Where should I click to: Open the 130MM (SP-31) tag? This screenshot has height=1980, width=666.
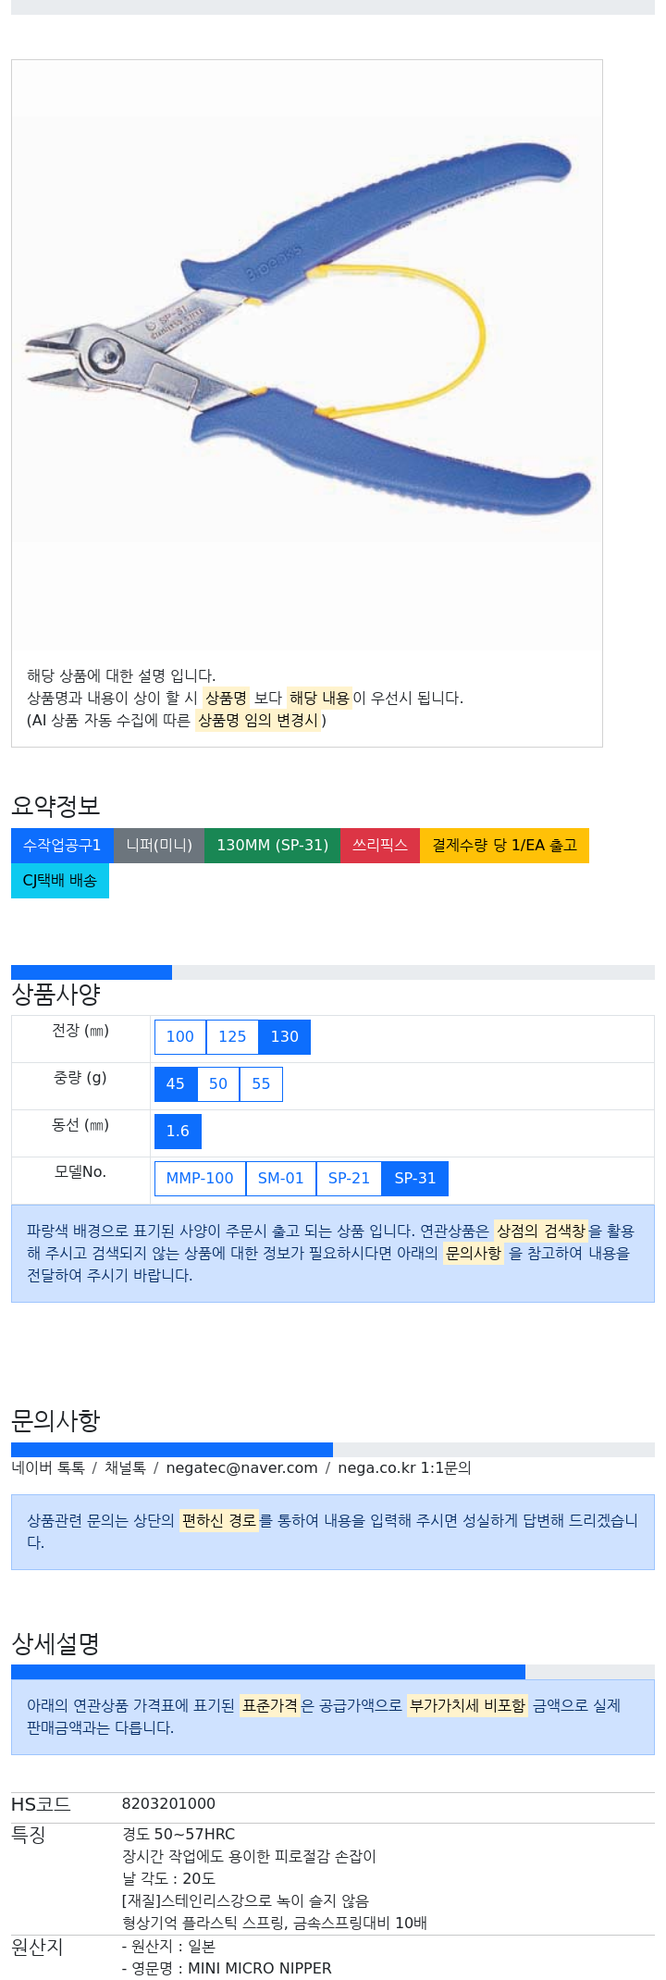272,845
